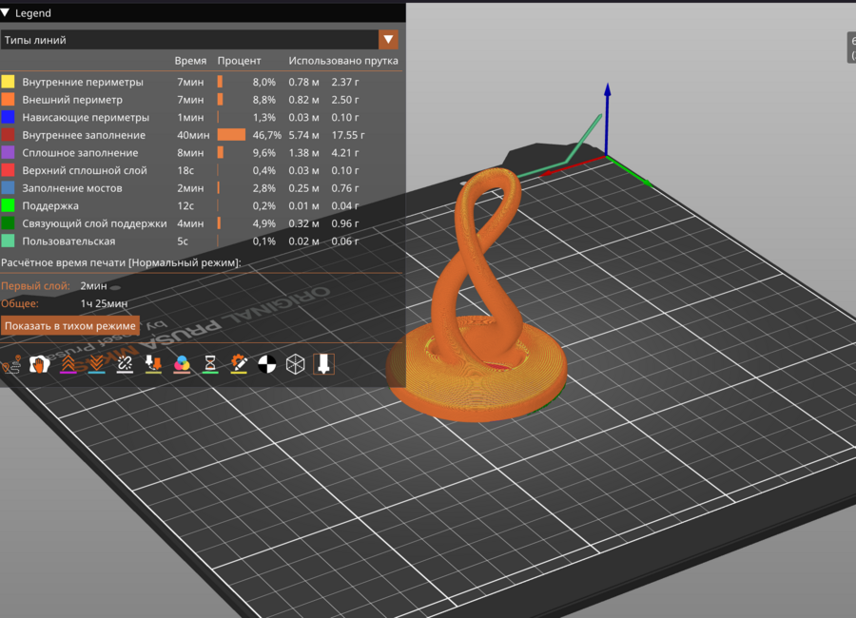This screenshot has height=618, width=856.
Task: Open the Типы линий view dropdown
Action: pos(388,40)
